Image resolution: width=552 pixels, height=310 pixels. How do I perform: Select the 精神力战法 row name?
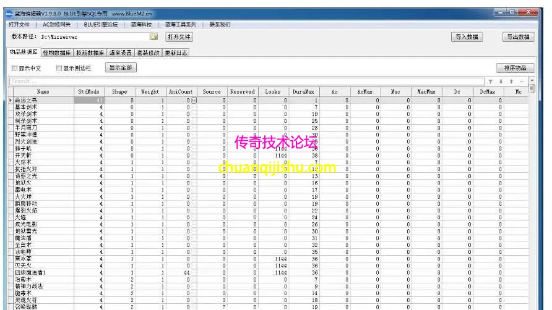[x=29, y=287]
